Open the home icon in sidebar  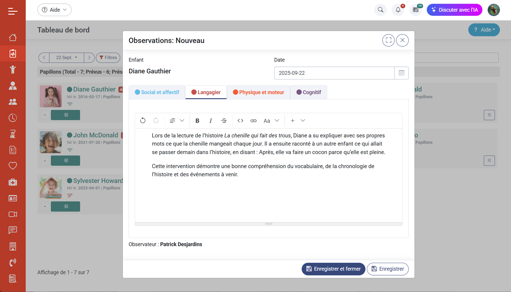click(x=13, y=38)
